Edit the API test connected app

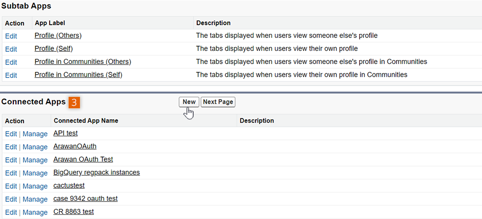coord(11,134)
